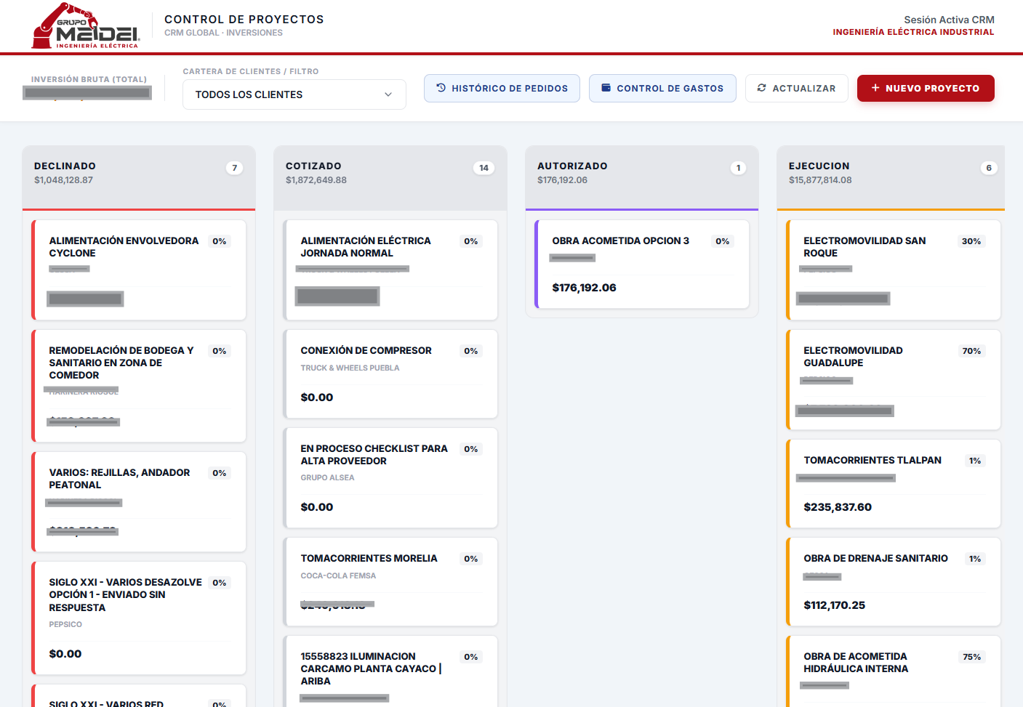
Task: Click Grupo Alsea client label
Action: point(327,477)
